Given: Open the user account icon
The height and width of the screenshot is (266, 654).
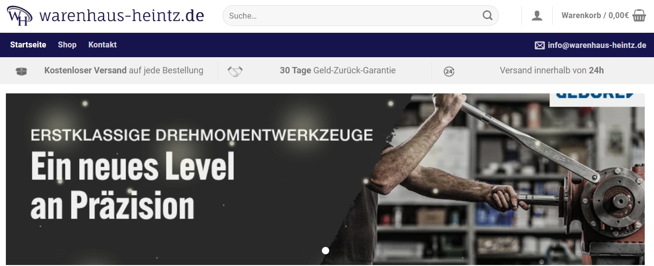Looking at the screenshot, I should point(537,16).
